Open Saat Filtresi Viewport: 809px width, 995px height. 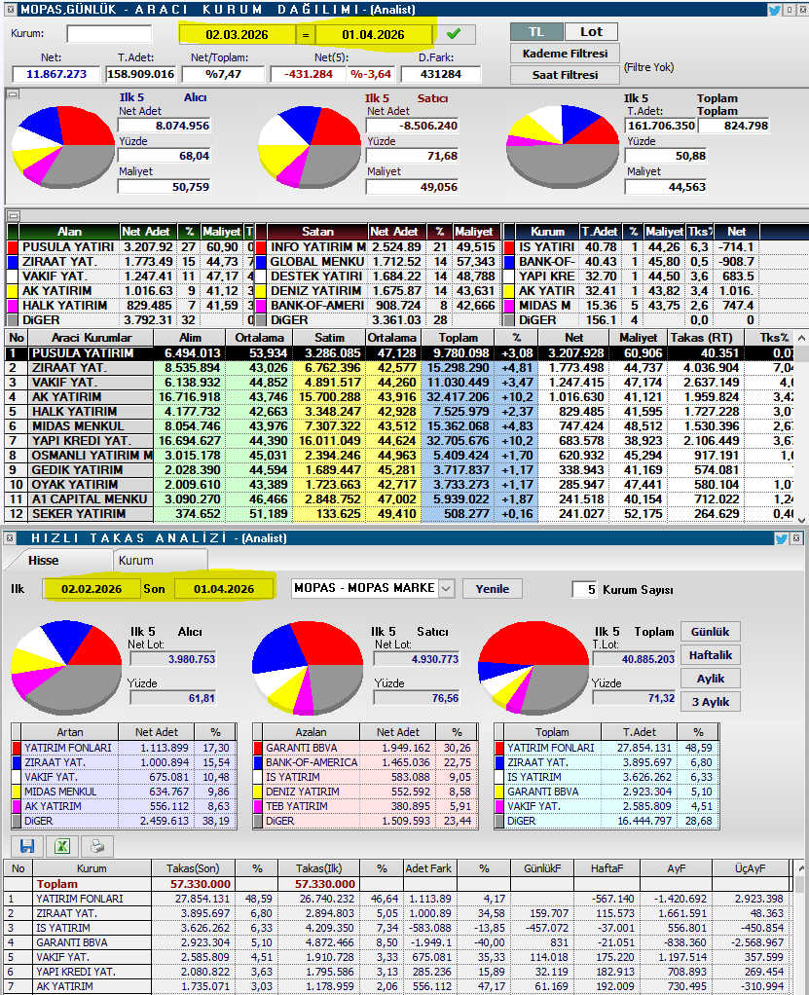pyautogui.click(x=565, y=74)
